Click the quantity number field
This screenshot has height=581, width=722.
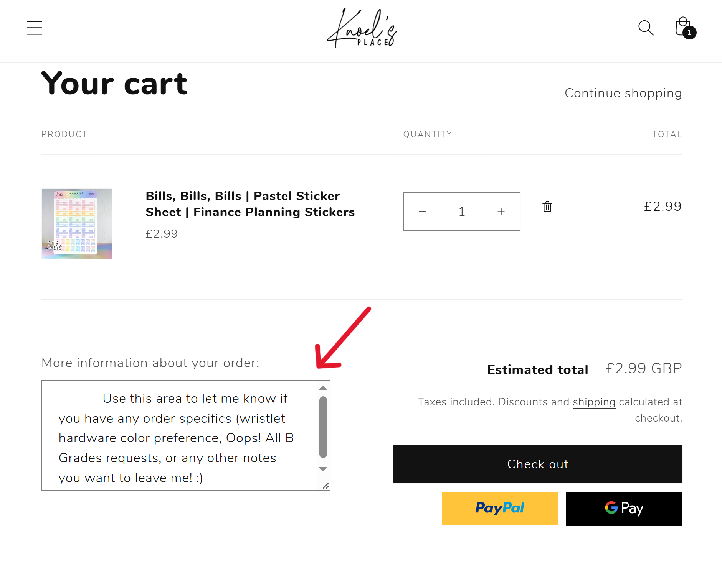coord(462,212)
